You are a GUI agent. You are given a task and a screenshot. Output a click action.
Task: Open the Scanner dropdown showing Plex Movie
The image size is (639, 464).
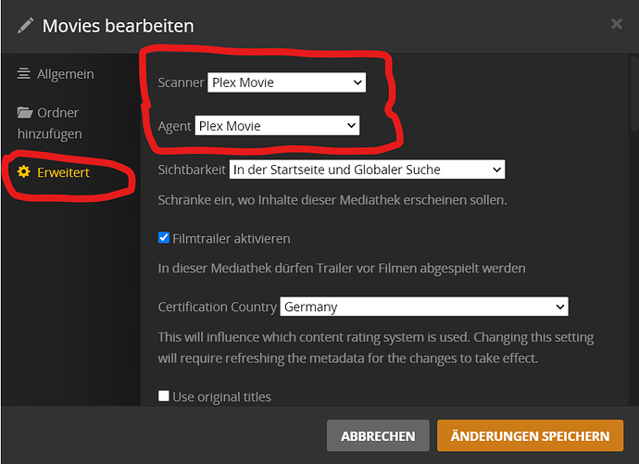286,82
